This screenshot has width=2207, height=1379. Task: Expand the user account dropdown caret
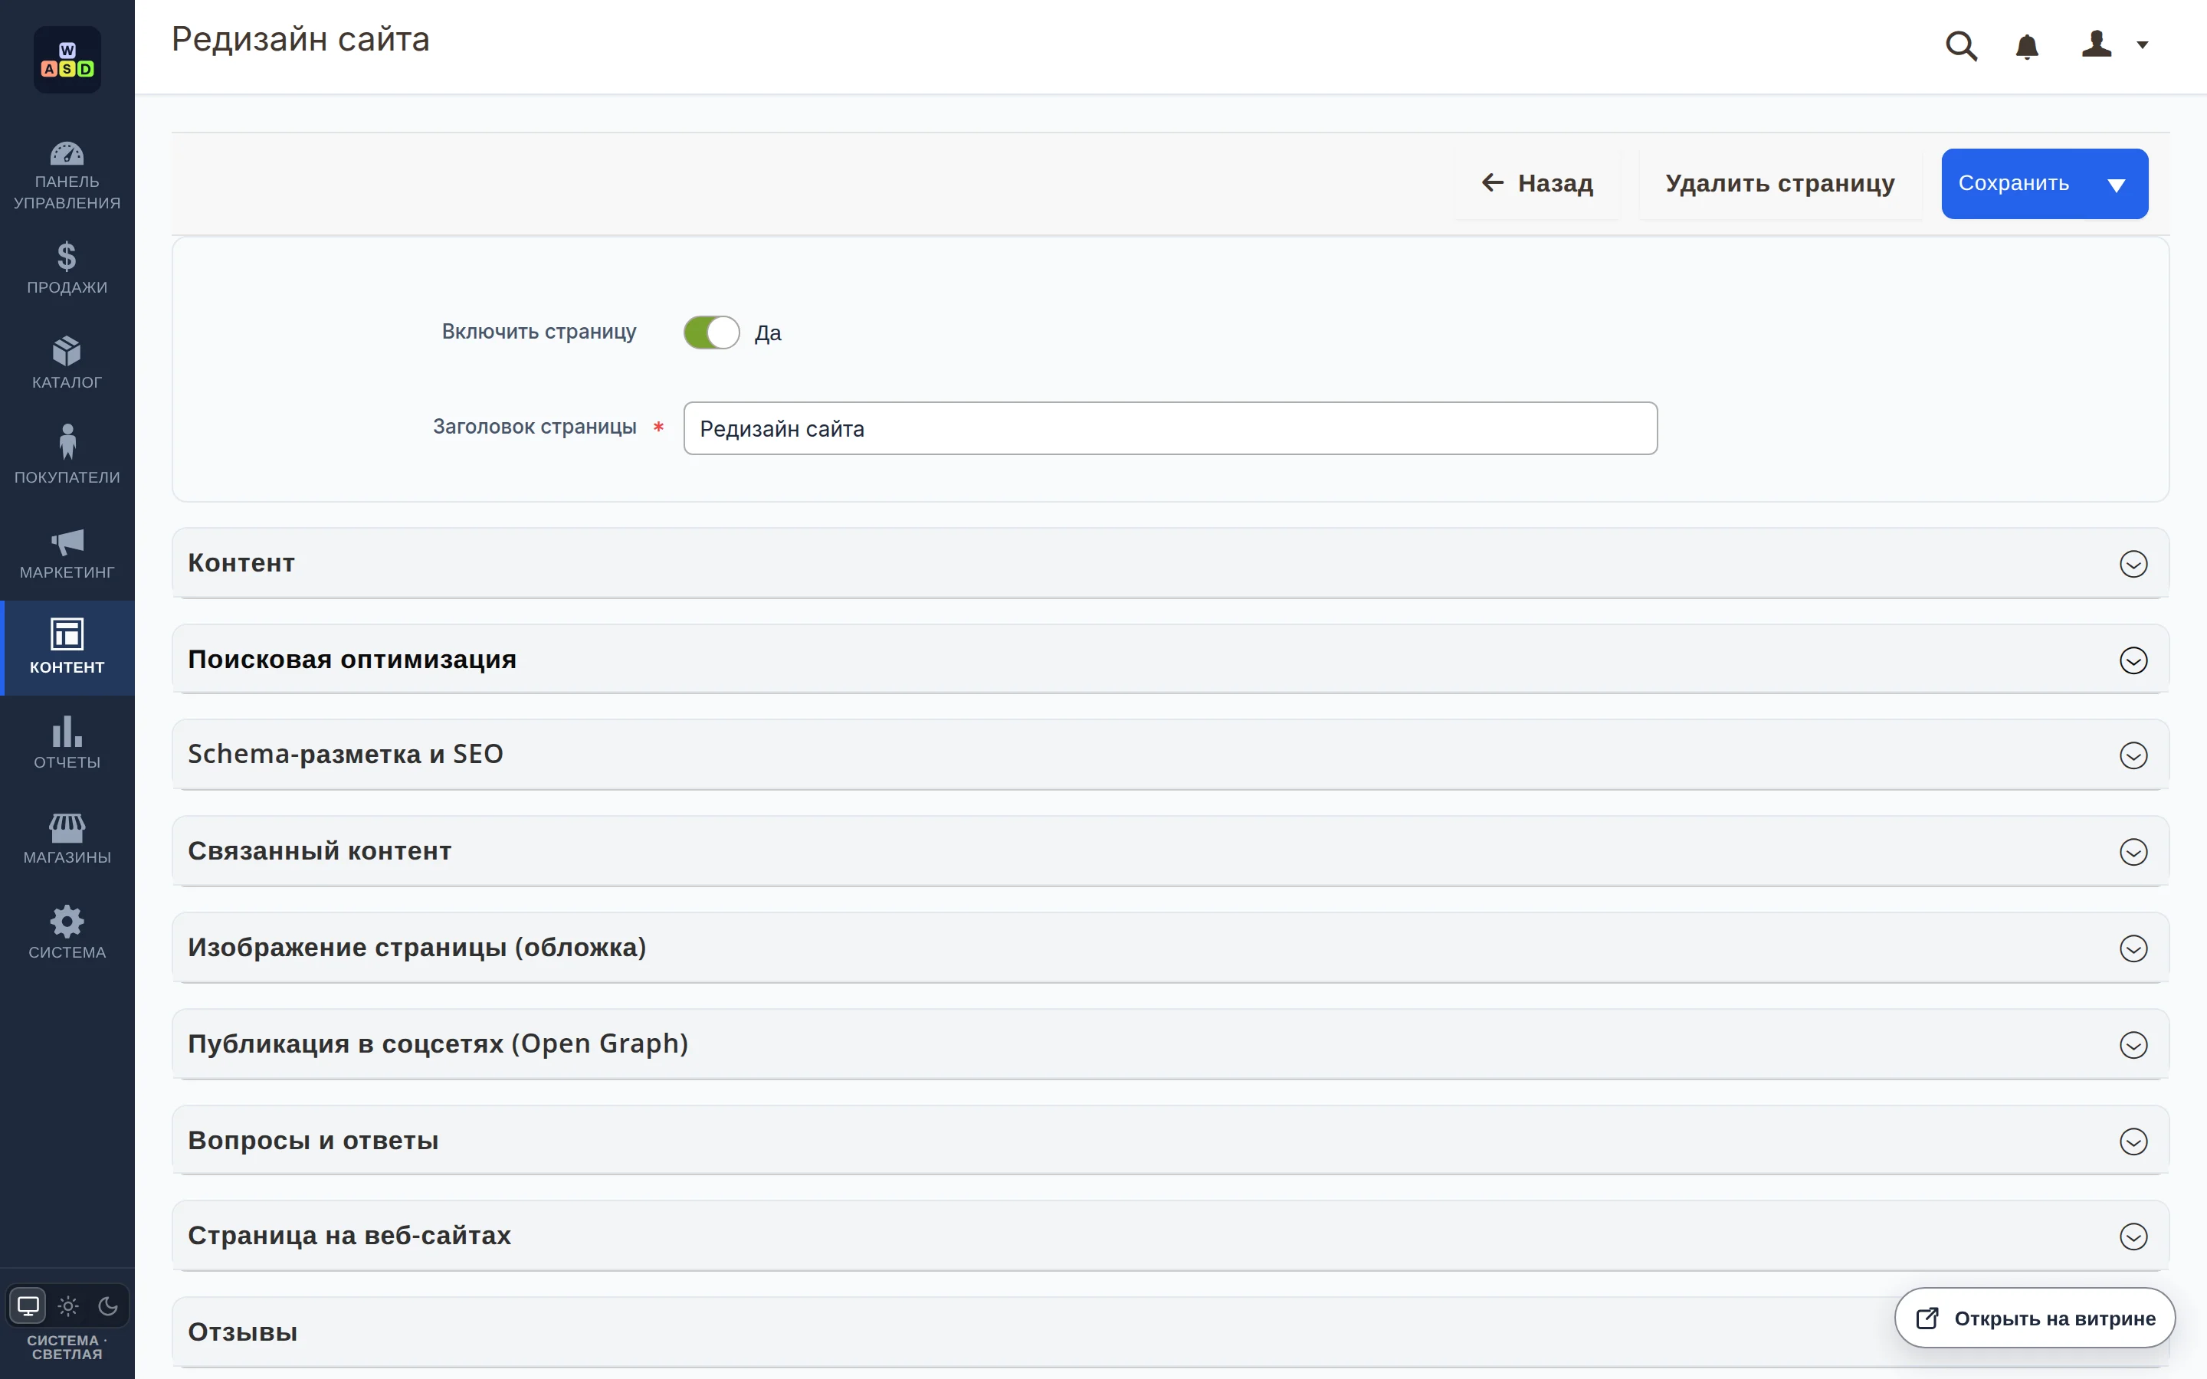click(x=2143, y=46)
